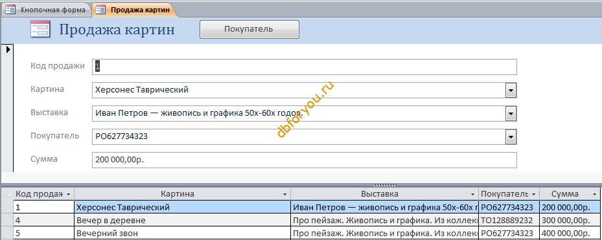Click the Сумма field with 200 000,00р.
The image size is (602, 240).
click(x=305, y=160)
